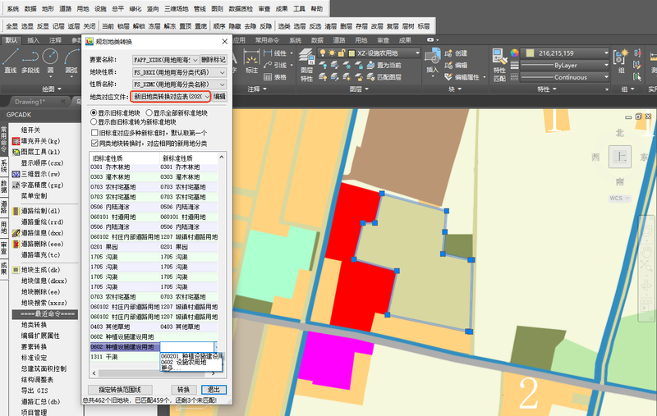
Task: Click 项目管理 in the GPCADK panel
Action: coord(34,412)
